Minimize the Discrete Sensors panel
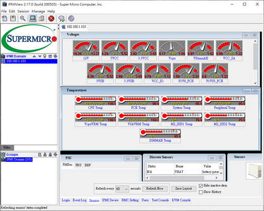This screenshot has width=264, height=211. click(x=212, y=158)
